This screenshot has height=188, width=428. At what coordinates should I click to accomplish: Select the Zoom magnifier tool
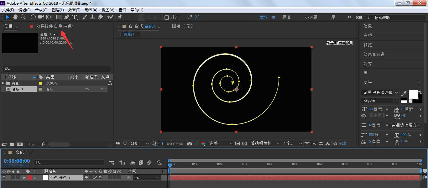[23, 17]
